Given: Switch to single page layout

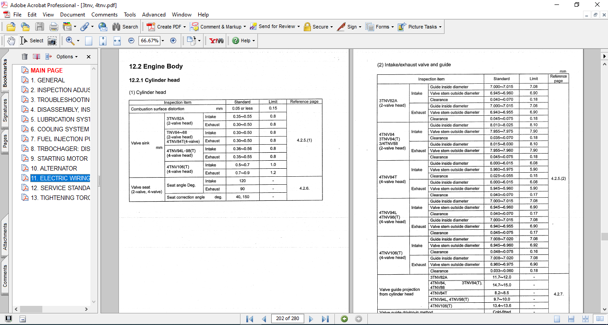Looking at the screenshot, I should tap(557, 319).
